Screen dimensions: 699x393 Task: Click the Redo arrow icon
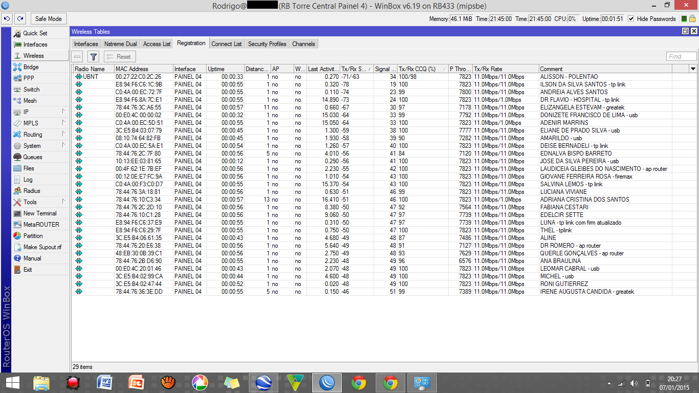[x=20, y=18]
